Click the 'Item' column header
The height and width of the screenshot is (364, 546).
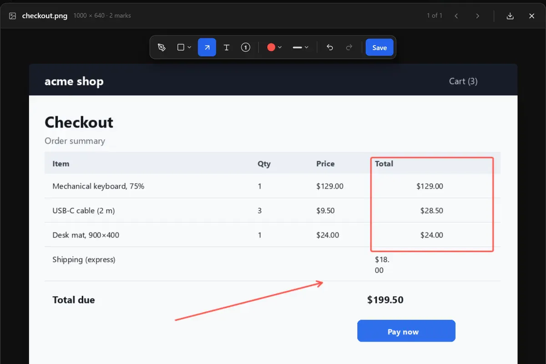[61, 163]
